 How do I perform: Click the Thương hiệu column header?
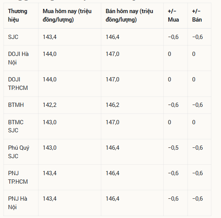18,15
